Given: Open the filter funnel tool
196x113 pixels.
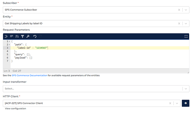Looking at the screenshot, I should pyautogui.click(x=22, y=36).
